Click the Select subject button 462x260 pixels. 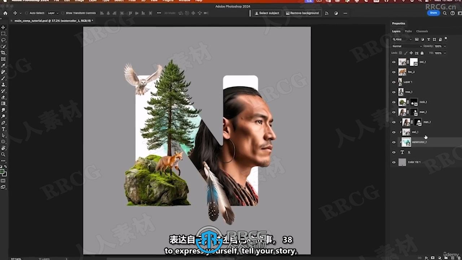tap(267, 13)
